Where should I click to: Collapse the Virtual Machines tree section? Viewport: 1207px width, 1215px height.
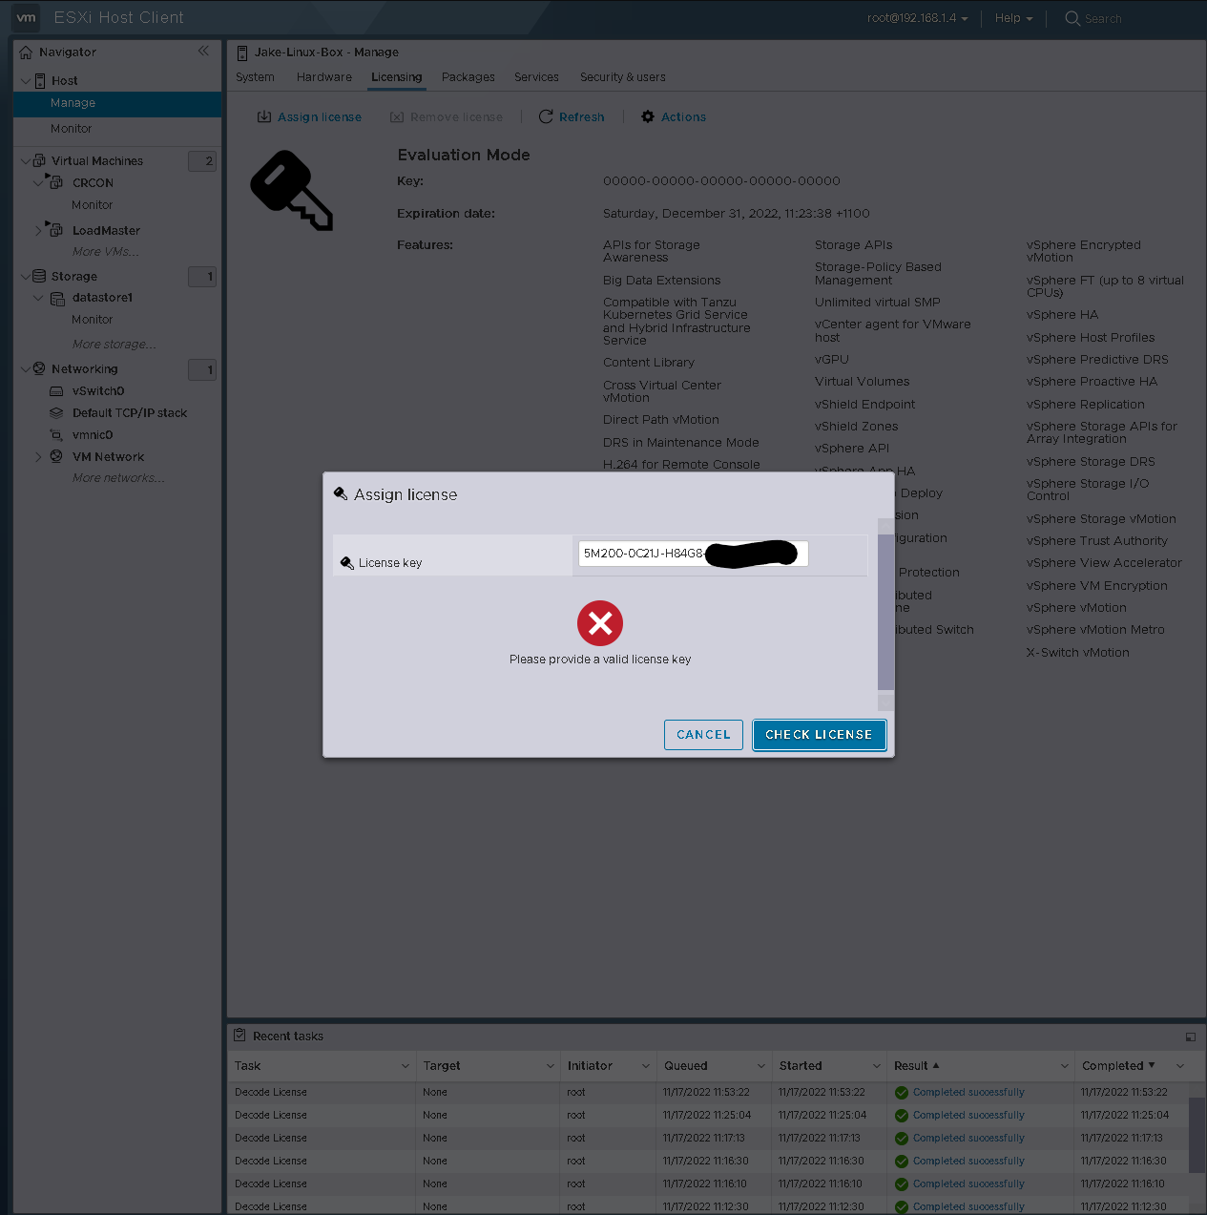pyautogui.click(x=25, y=160)
